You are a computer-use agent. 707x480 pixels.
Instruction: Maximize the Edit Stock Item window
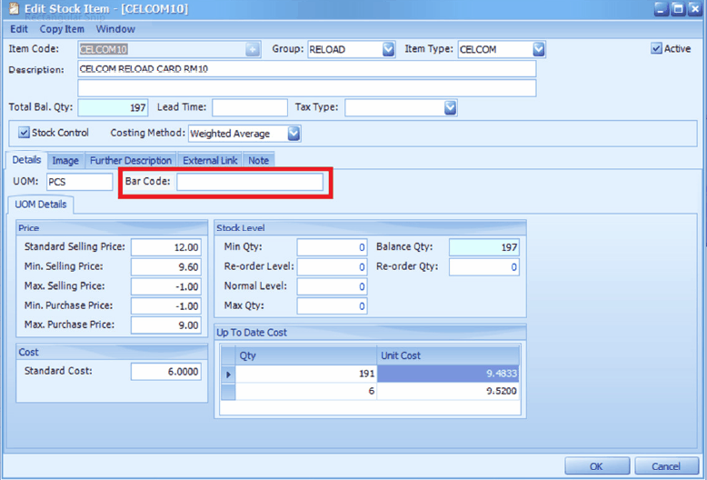[678, 8]
